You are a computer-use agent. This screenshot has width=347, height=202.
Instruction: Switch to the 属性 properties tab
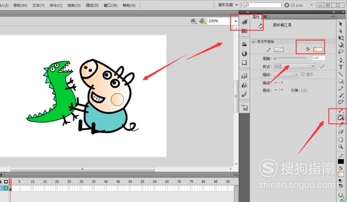(256, 17)
